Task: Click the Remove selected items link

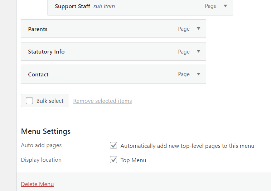Action: 102,101
